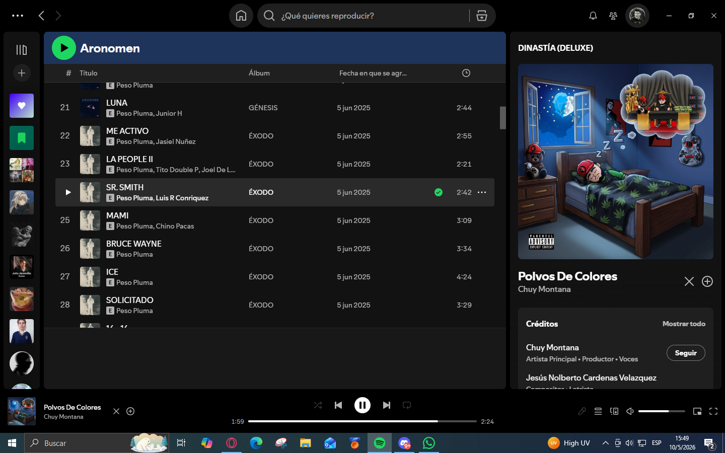725x453 pixels.
Task: Show the friends activity panel
Action: [613, 16]
